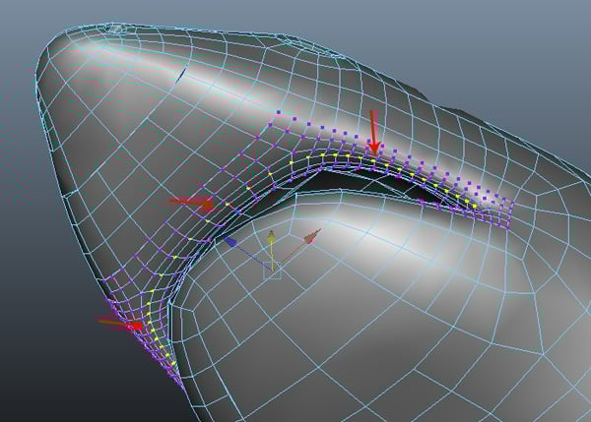Grab the yellow Y-axis move manipulator arrow
591x422 pixels.
[x=271, y=237]
